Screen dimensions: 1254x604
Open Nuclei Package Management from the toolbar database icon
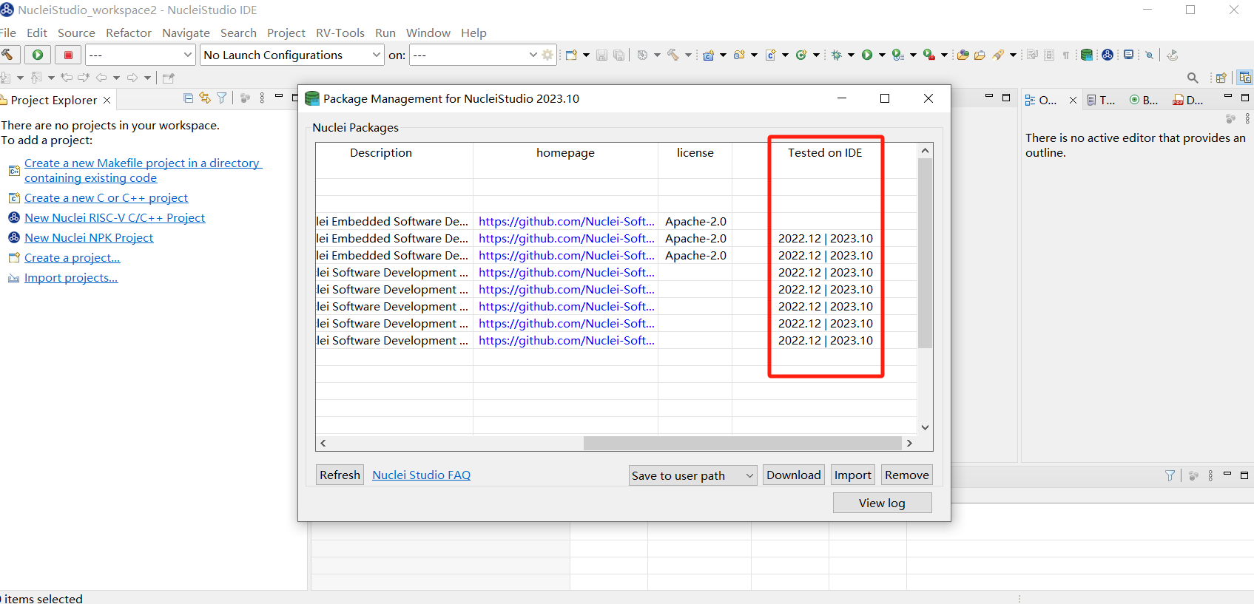coord(1087,55)
